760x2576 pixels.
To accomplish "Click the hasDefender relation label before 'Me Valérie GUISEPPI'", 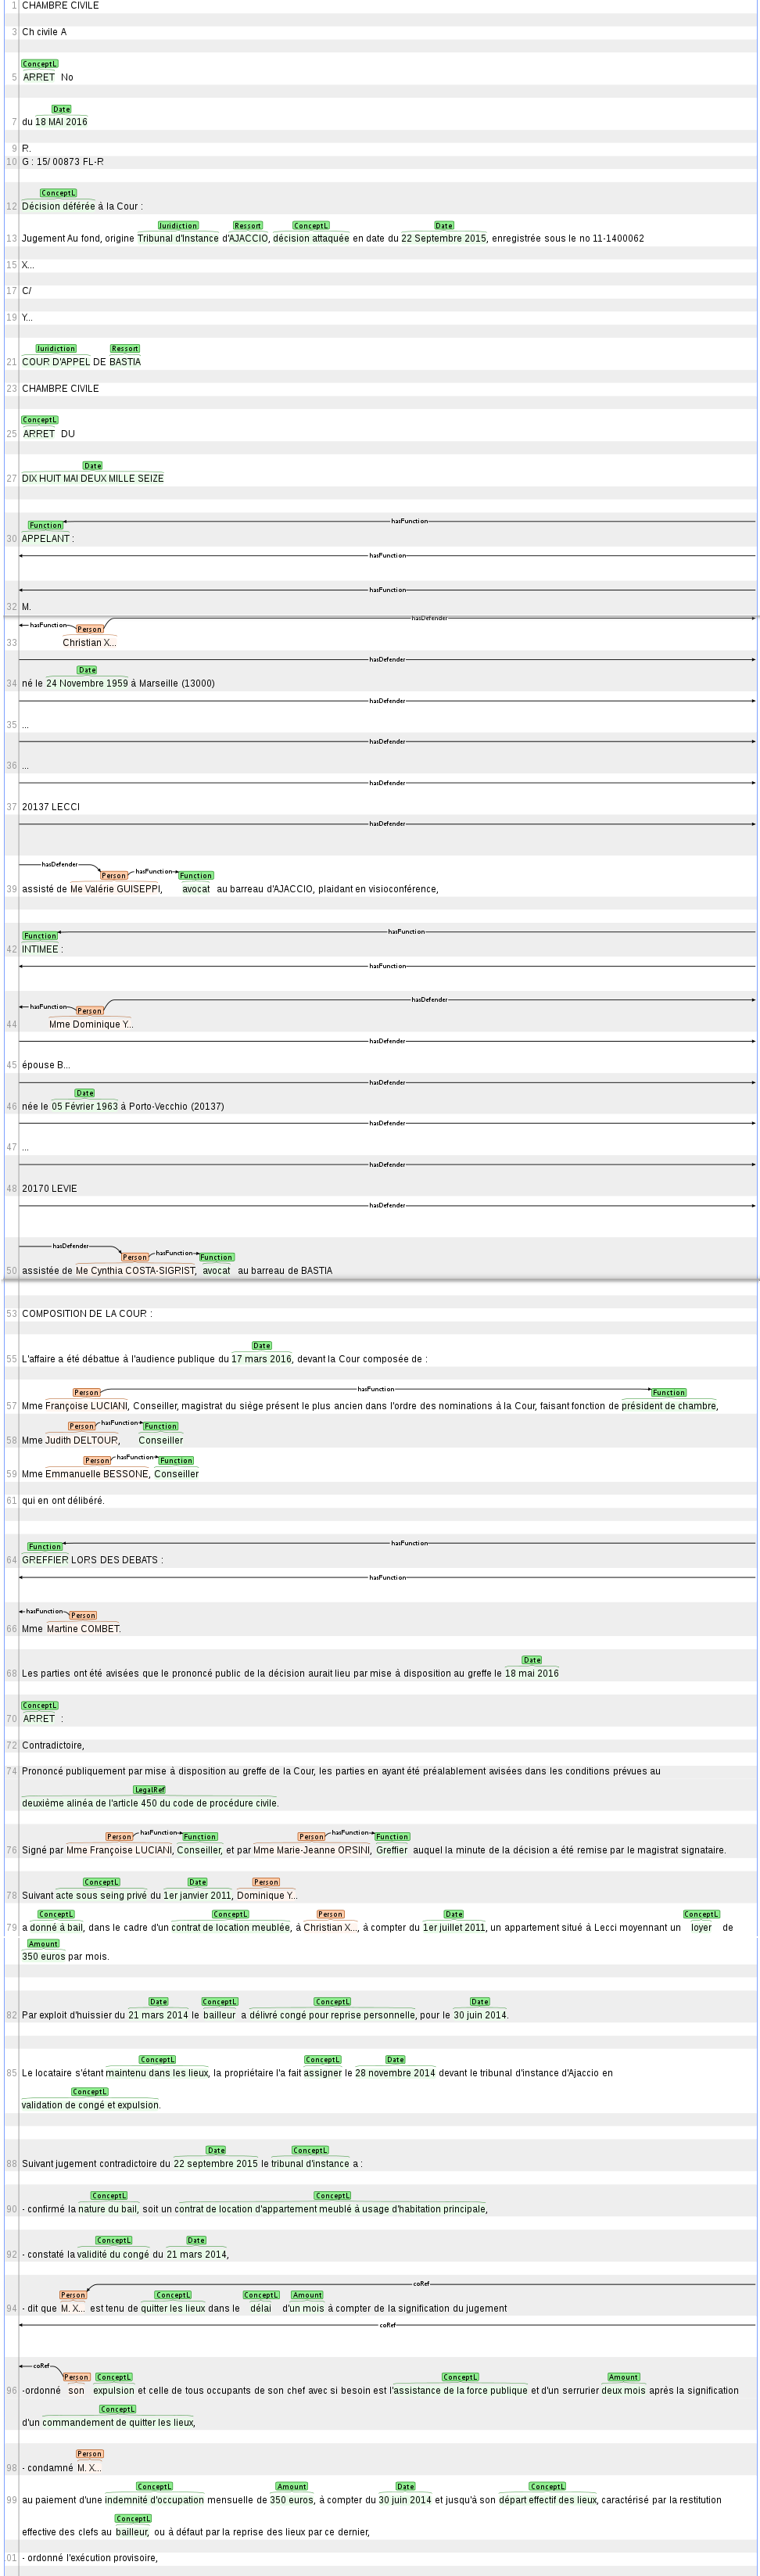I will [x=60, y=865].
